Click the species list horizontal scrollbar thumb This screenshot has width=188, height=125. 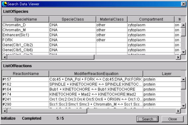[51, 58]
